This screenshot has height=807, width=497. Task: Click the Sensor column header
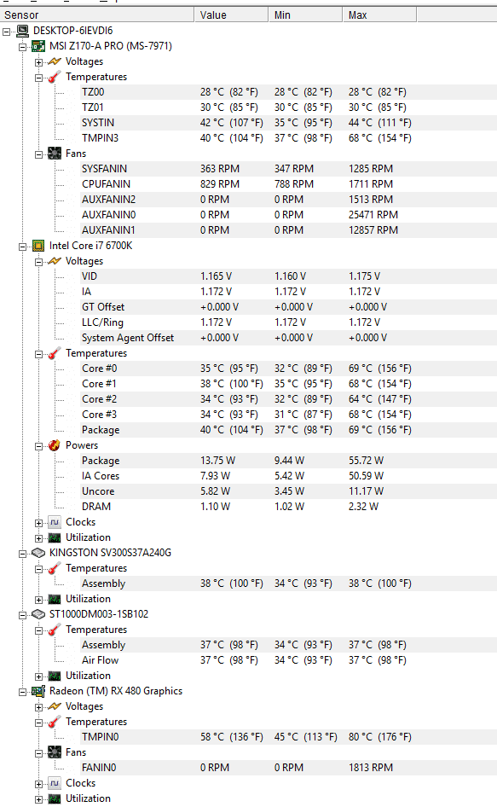point(97,15)
